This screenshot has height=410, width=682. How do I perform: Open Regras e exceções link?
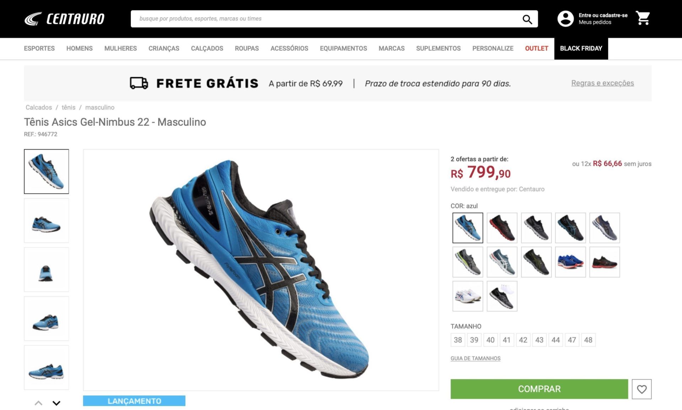click(x=602, y=83)
